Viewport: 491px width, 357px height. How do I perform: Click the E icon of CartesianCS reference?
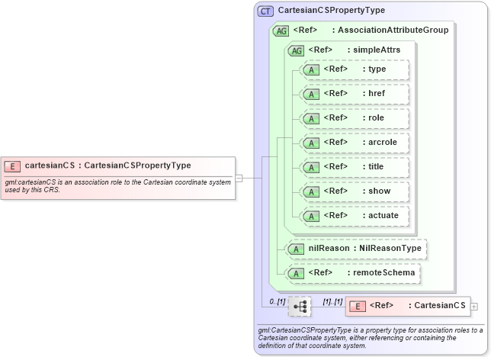pyautogui.click(x=358, y=307)
